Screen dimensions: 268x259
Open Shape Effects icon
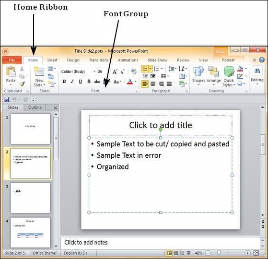240,83
